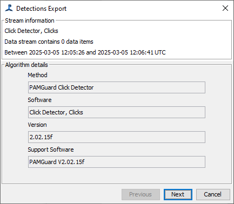This screenshot has height=204, width=234.
Task: Click the Version label
Action: pos(37,125)
